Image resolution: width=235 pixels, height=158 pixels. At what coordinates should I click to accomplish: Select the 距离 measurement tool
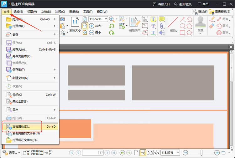223,19
